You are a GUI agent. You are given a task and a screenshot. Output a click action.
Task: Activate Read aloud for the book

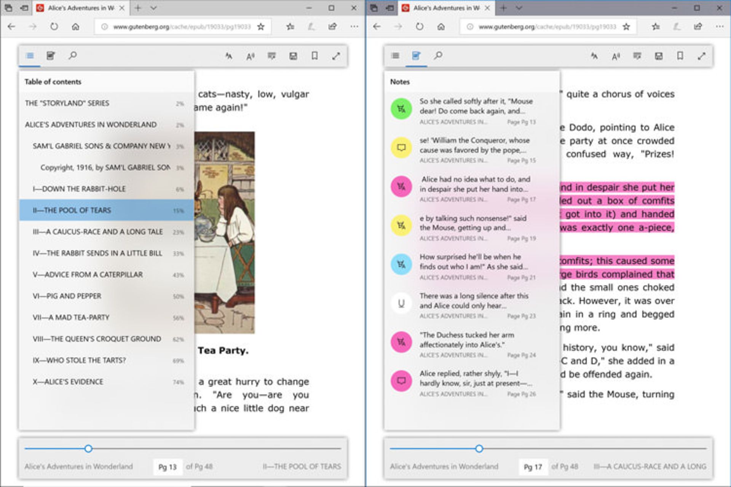pyautogui.click(x=229, y=56)
